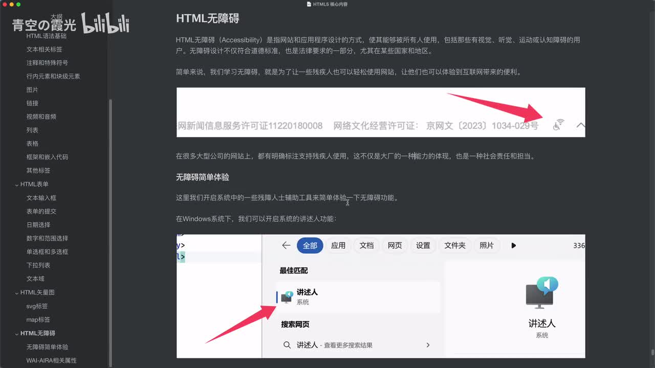Viewport: 655px width, 368px height.
Task: Open the 讲述人 系统 best match result
Action: 358,297
